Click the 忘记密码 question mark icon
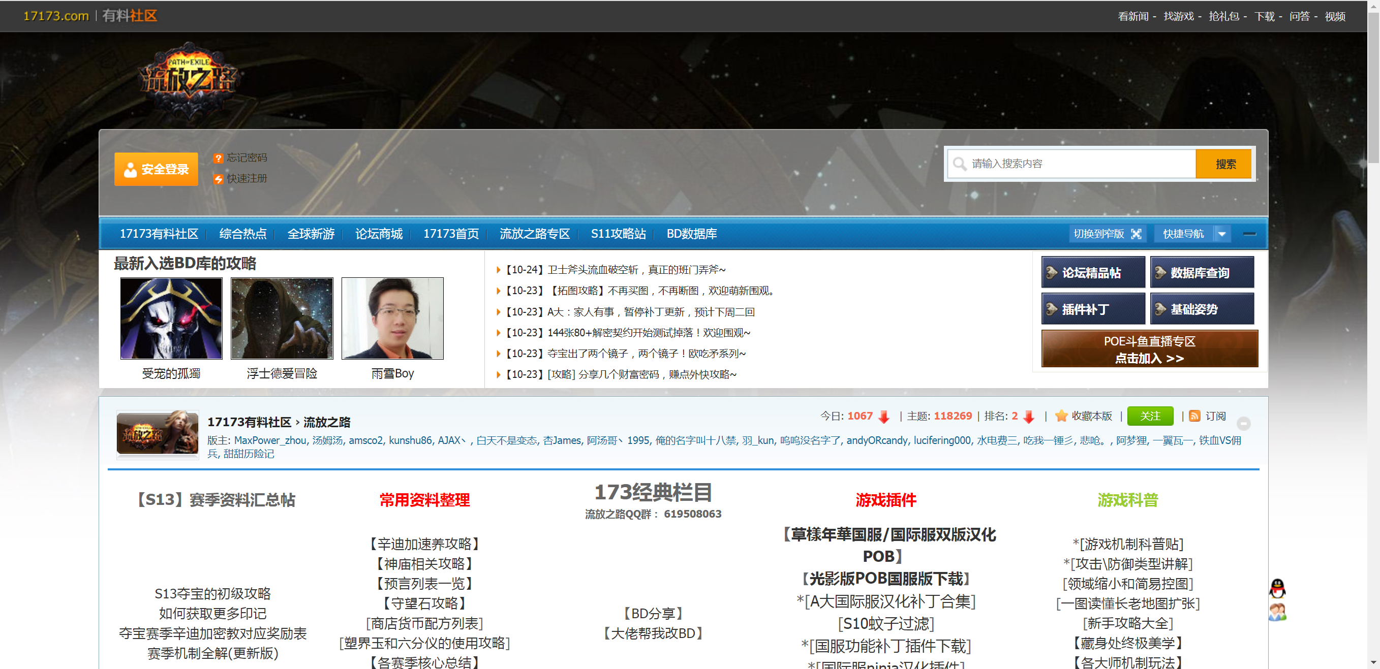This screenshot has height=669, width=1380. 218,158
